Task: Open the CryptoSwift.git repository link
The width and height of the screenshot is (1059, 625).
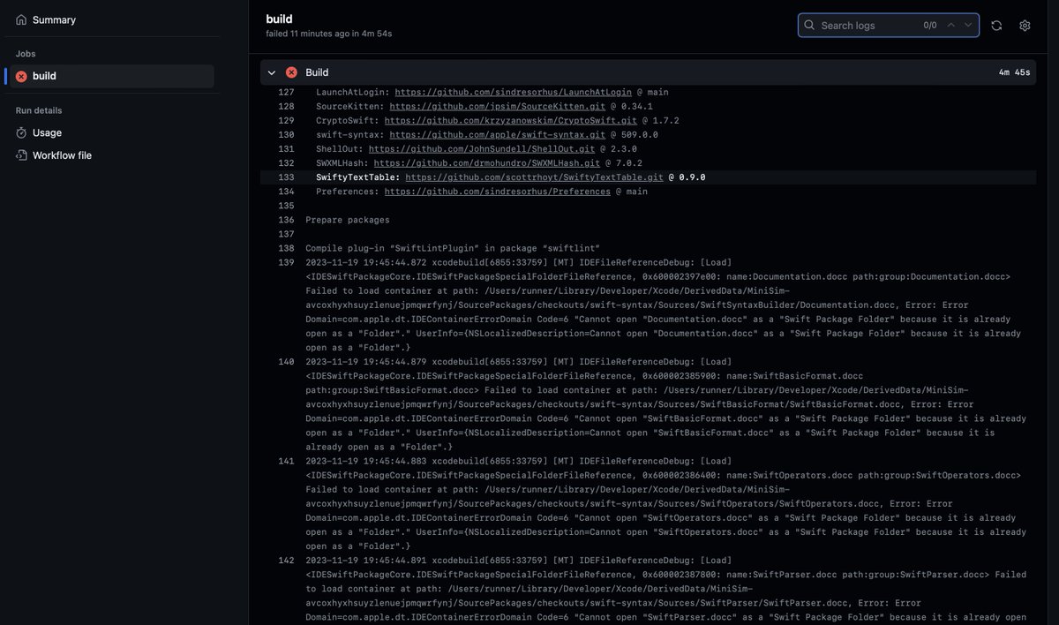Action: click(x=510, y=120)
